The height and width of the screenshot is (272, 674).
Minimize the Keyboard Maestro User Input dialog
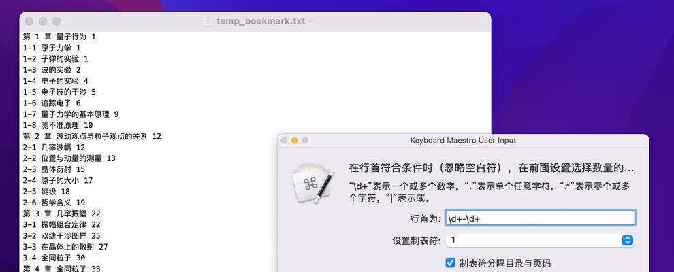(294, 141)
